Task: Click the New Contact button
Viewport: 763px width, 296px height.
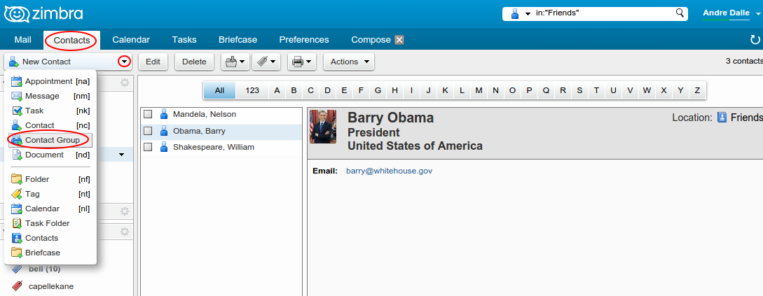Action: [x=61, y=62]
